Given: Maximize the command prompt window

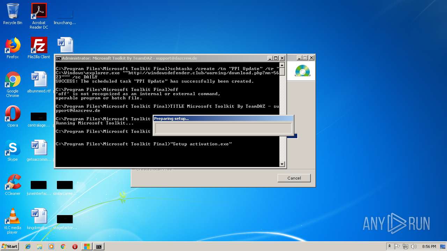Looking at the screenshot, I should [276, 58].
